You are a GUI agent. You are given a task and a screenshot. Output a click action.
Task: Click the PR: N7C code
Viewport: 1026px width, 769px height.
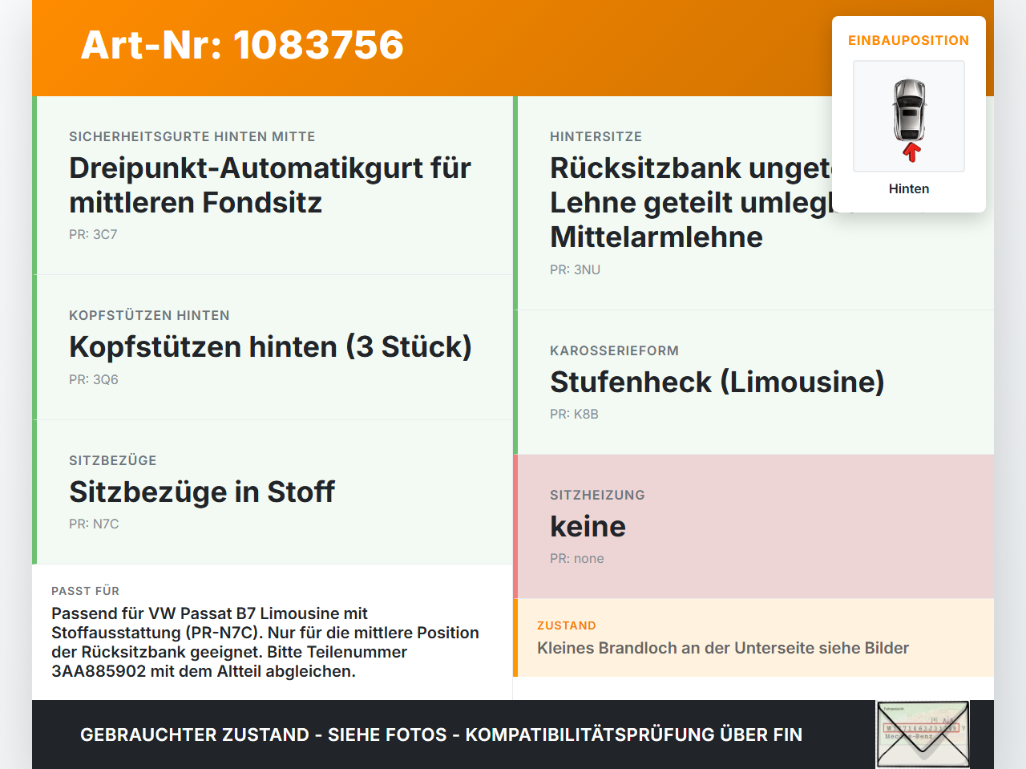(94, 524)
